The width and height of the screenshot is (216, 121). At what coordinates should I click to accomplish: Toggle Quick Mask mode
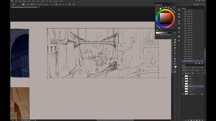pyautogui.click(x=175, y=70)
